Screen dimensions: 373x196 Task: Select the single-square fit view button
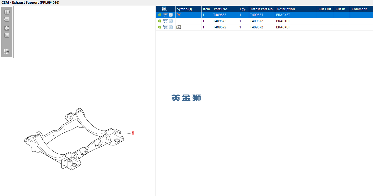pos(7,35)
